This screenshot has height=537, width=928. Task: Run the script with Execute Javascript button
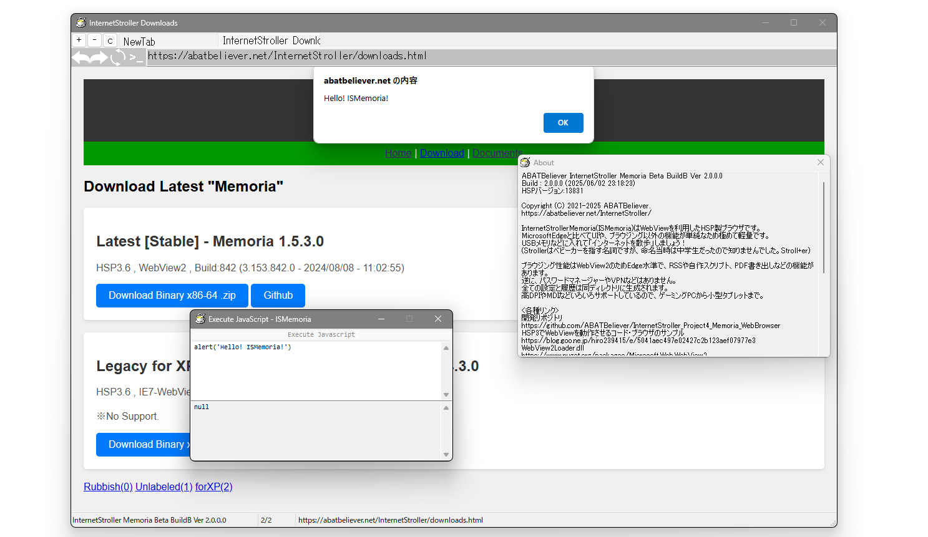click(321, 334)
